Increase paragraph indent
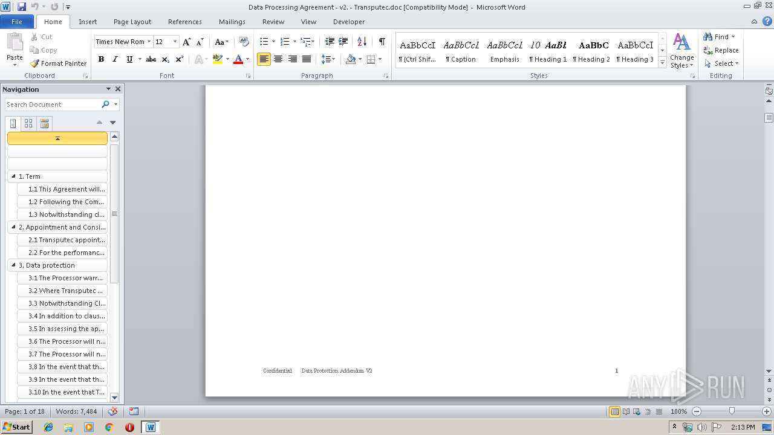Image resolution: width=774 pixels, height=435 pixels. (343, 42)
